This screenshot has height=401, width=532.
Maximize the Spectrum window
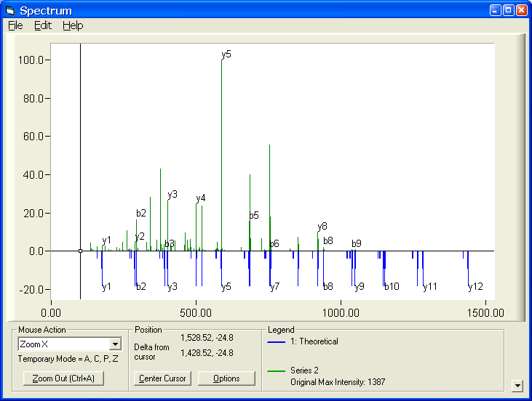coord(508,10)
